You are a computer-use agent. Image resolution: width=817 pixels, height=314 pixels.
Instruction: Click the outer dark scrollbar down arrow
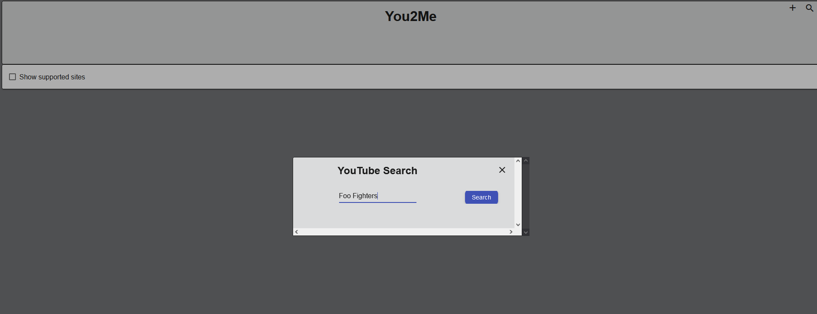[x=526, y=232]
